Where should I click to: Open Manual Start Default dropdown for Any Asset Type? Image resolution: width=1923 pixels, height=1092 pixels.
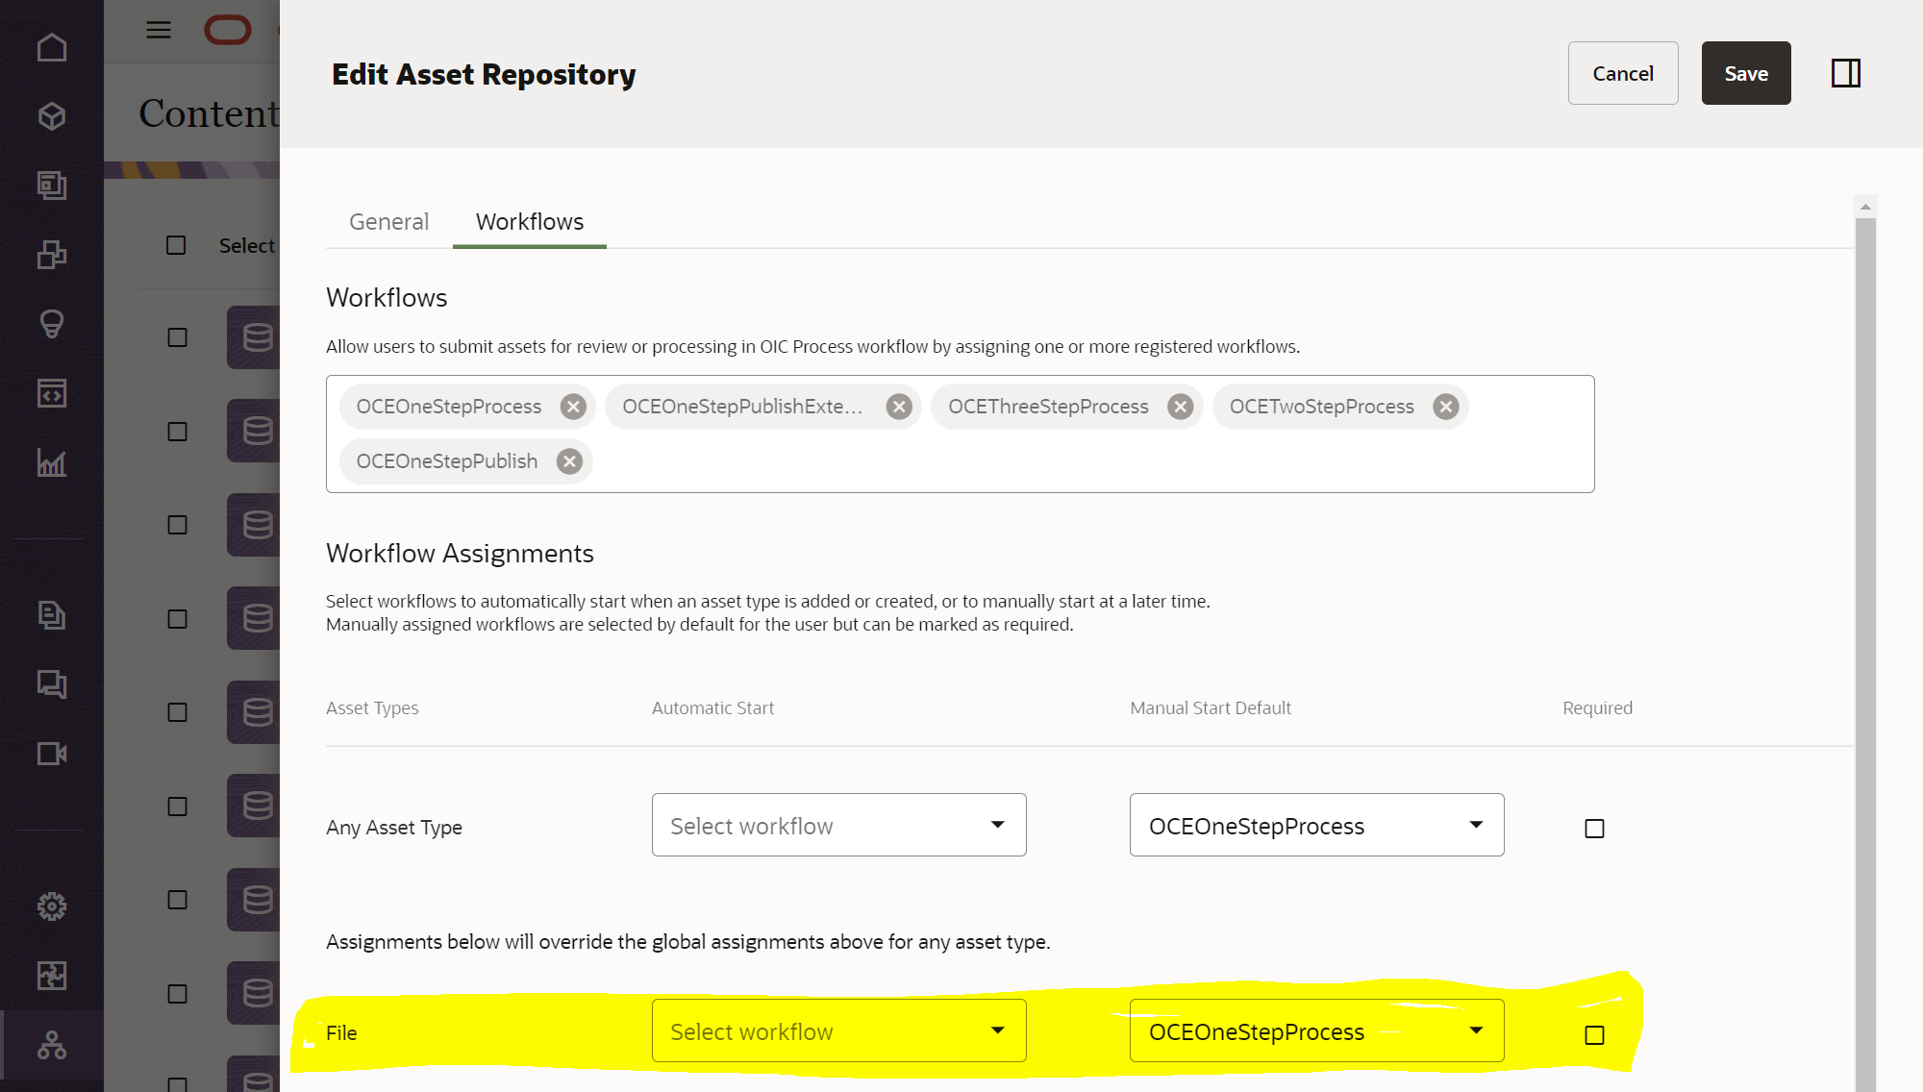point(1316,825)
